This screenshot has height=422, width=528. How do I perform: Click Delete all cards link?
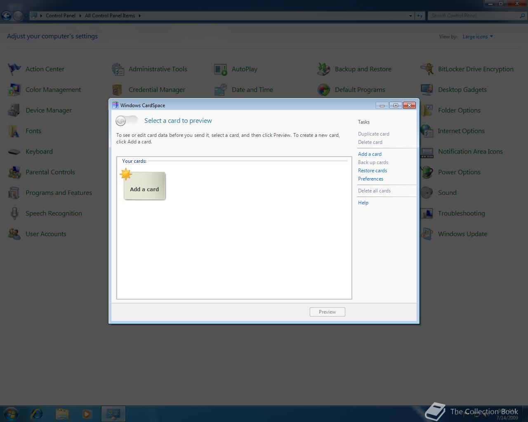(x=374, y=191)
